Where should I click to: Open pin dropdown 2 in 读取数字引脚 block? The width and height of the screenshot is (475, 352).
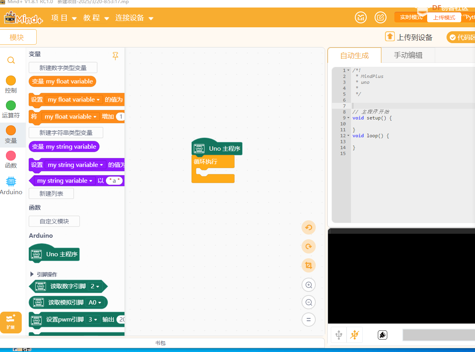click(95, 286)
